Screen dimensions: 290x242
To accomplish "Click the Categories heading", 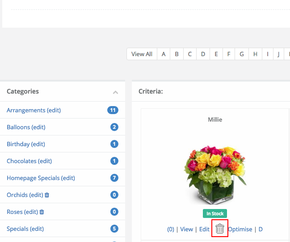I will point(23,91).
